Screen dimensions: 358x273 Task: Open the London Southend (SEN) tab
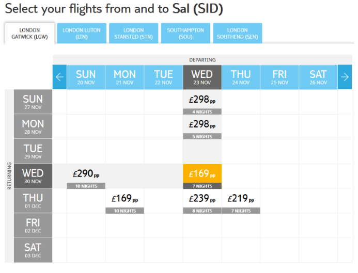coord(238,34)
